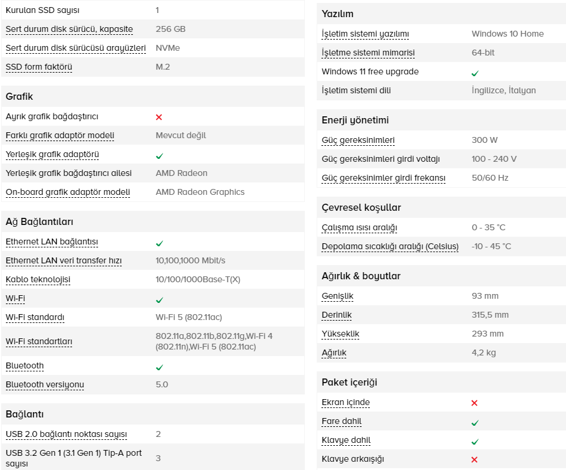Click the SSD form faktörü label
Image resolution: width=566 pixels, height=470 pixels.
tap(39, 67)
